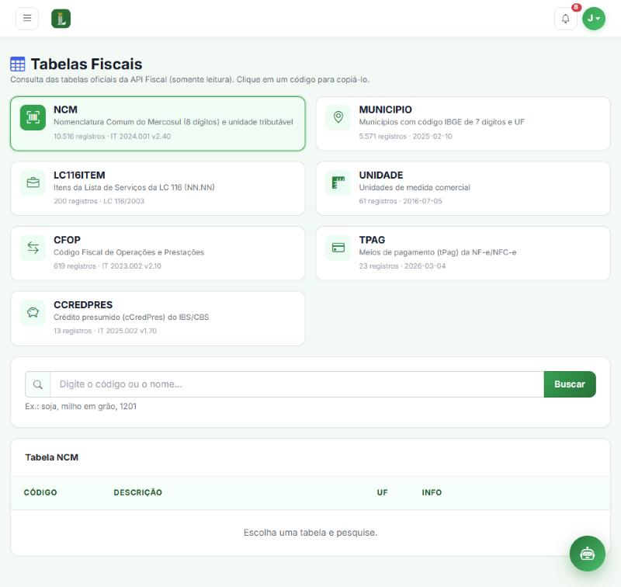
Task: Select the CFOP table card
Action: (158, 253)
